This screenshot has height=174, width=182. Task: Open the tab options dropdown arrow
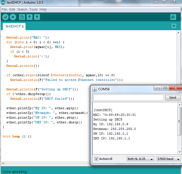[x=174, y=26]
